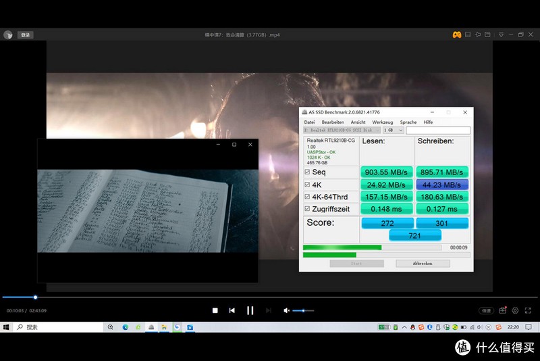Screen dimensions: 540x361
Task: Show hidden system tray icons chevron
Action: (x=404, y=327)
